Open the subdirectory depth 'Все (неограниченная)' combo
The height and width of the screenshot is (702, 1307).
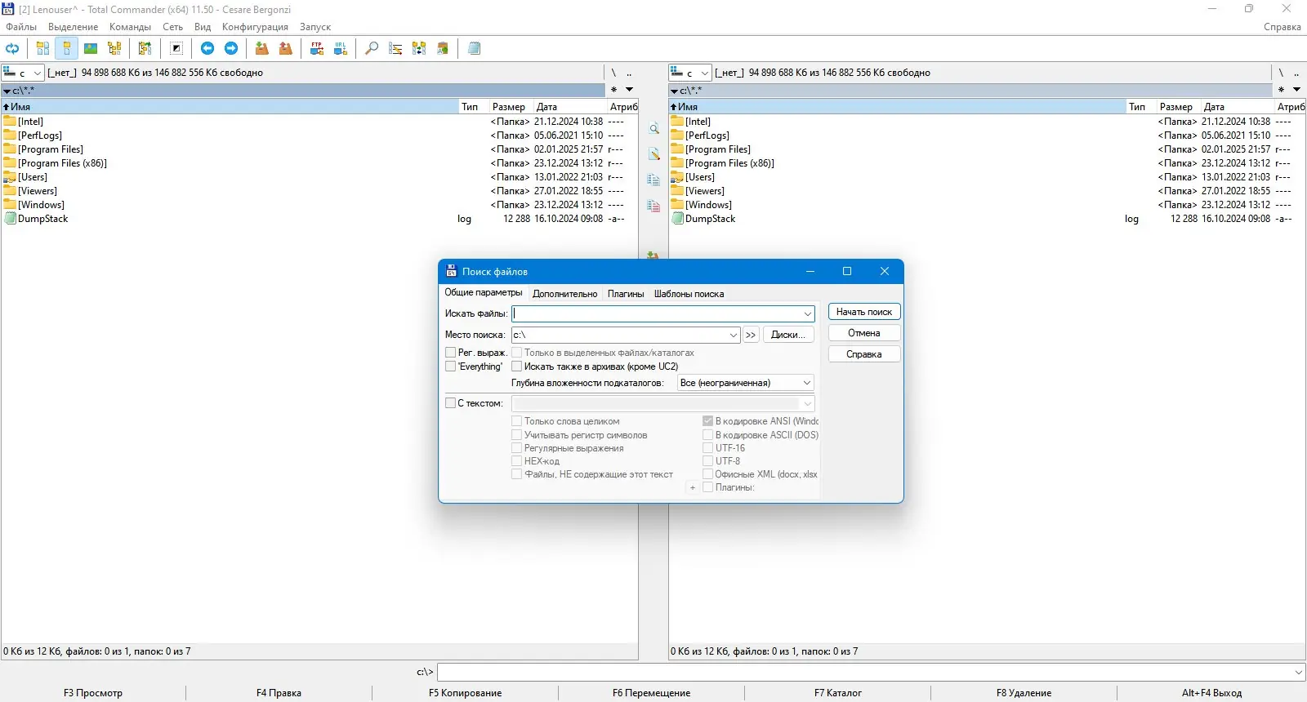click(x=745, y=383)
